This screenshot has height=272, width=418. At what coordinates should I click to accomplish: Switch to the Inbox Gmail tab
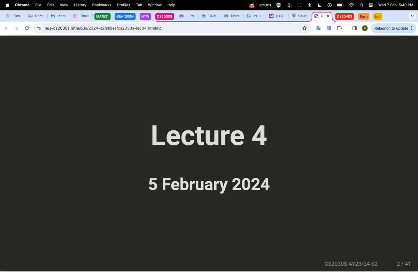(59, 16)
